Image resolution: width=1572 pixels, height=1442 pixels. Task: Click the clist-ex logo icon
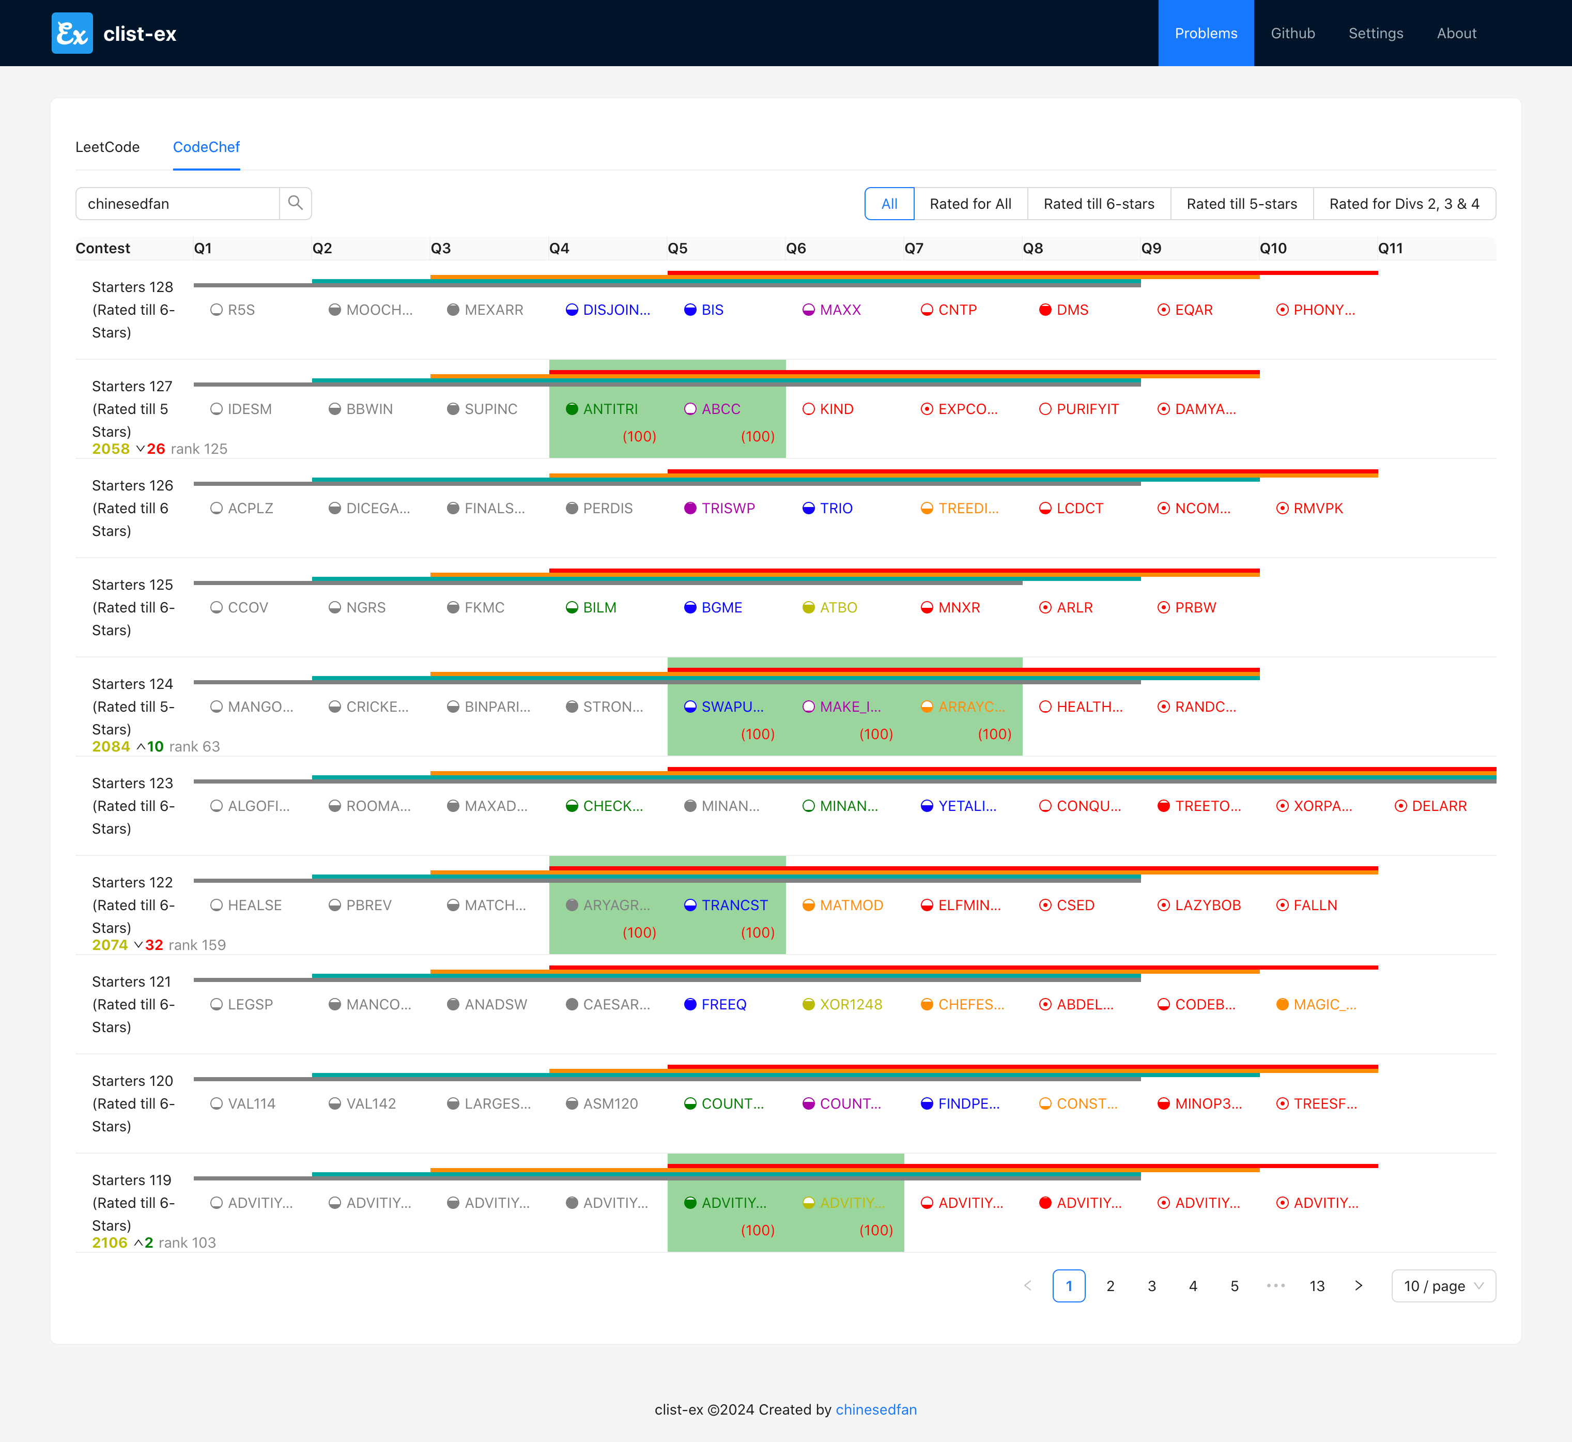pyautogui.click(x=72, y=33)
